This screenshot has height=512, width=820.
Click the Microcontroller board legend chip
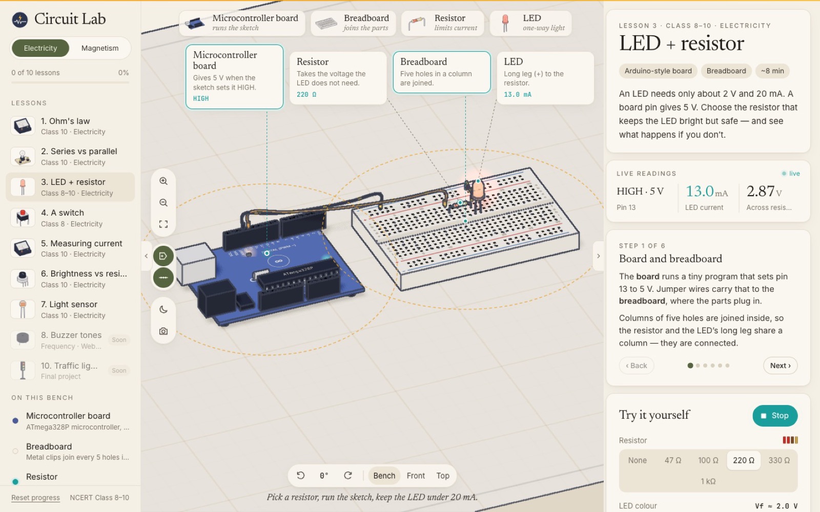click(242, 23)
